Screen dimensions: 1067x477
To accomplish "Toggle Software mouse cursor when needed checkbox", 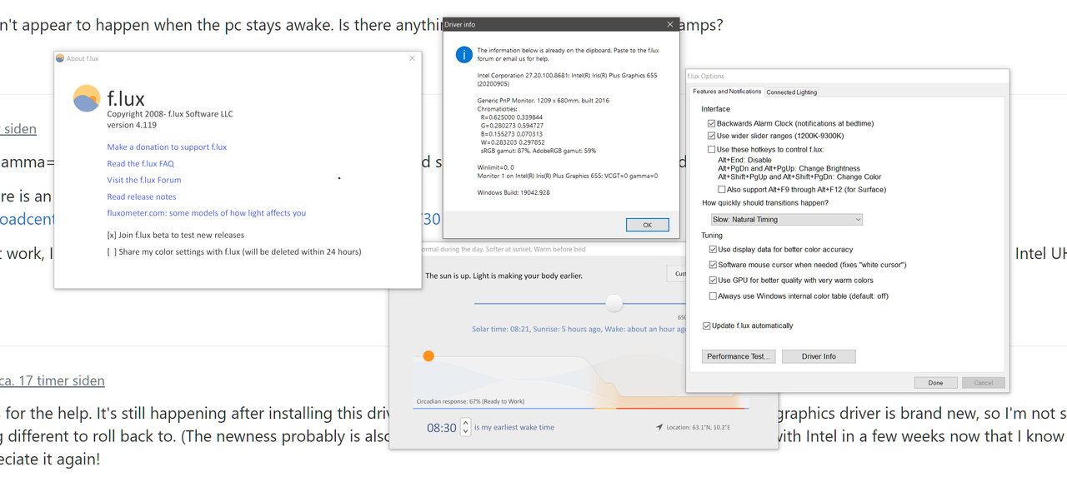I will coord(713,265).
